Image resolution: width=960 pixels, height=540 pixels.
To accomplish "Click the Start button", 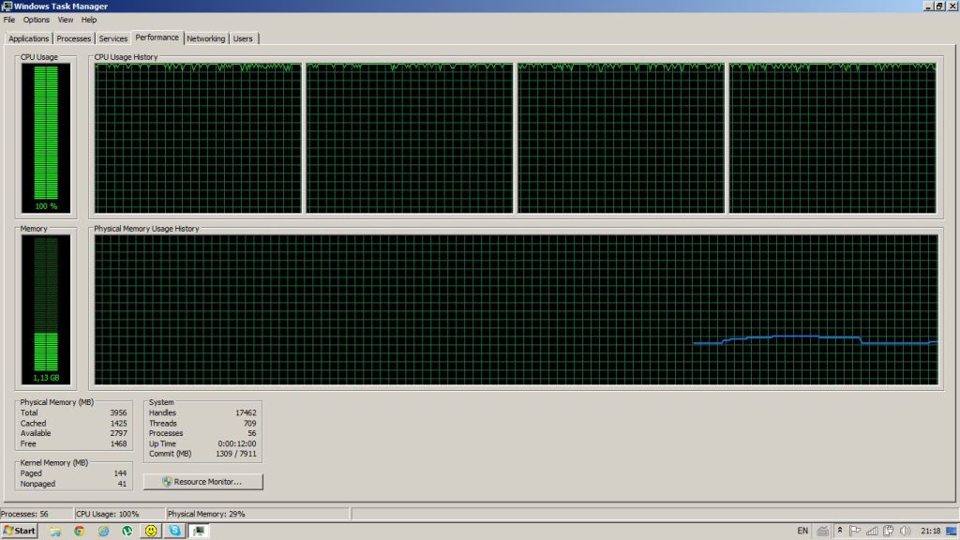I will click(x=19, y=531).
